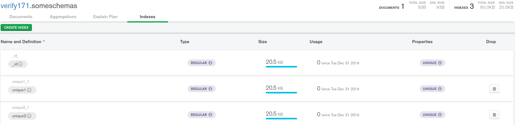Select the unique2_1 index row name
The height and width of the screenshot is (125, 515).
click(x=20, y=107)
